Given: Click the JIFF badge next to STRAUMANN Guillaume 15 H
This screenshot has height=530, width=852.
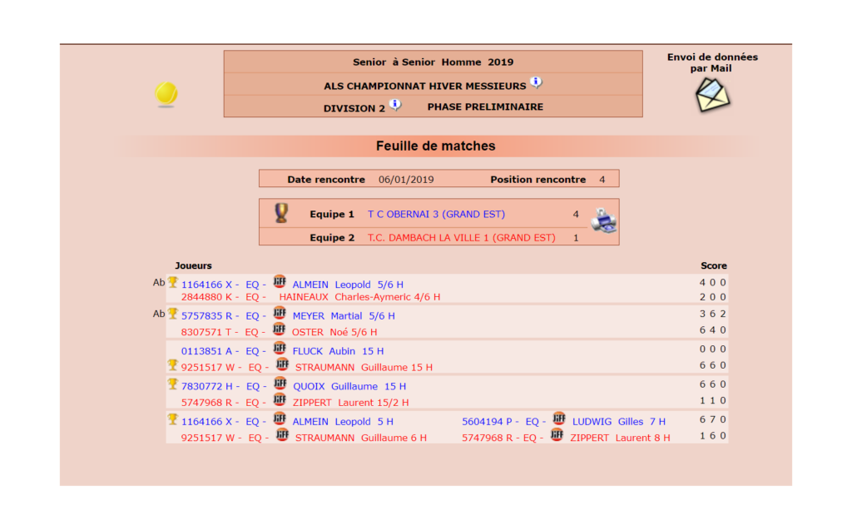Looking at the screenshot, I should point(282,364).
